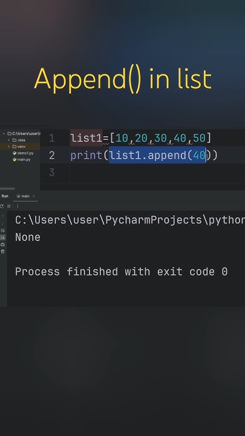Select the main run tab
This screenshot has height=436, width=245.
pos(23,196)
